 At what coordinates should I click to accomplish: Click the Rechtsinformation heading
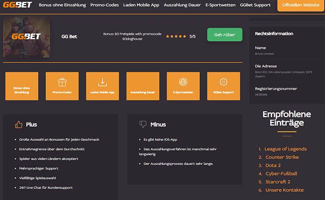(274, 33)
